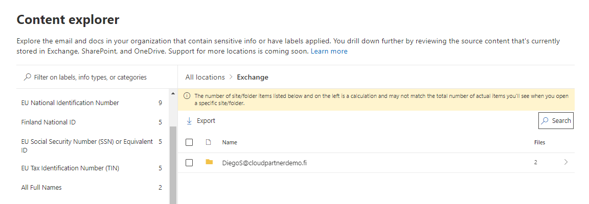
Task: Expand DiegoS folder using right chevron
Action: (x=565, y=162)
